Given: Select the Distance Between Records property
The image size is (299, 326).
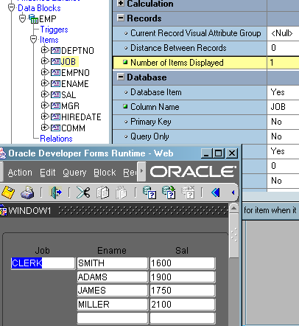Looking at the screenshot, I should 190,48.
